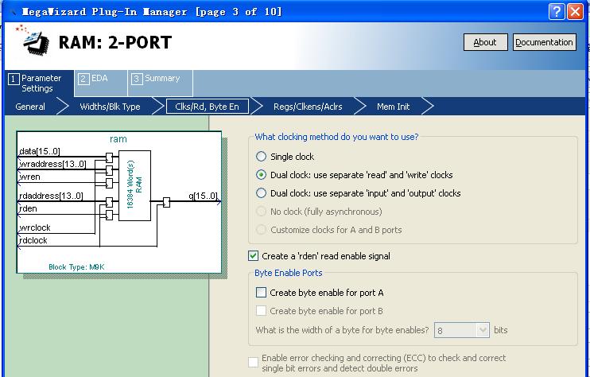Select separate input and output clocks
The width and height of the screenshot is (590, 377).
(261, 193)
